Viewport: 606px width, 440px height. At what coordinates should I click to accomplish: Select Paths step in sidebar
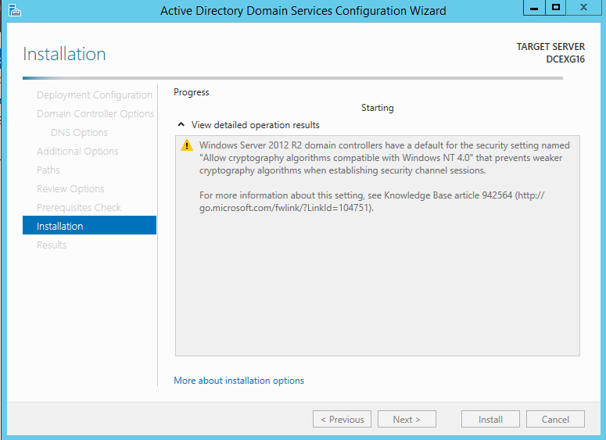tap(48, 170)
